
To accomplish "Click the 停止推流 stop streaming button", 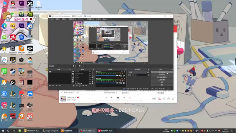I will [x=162, y=72].
